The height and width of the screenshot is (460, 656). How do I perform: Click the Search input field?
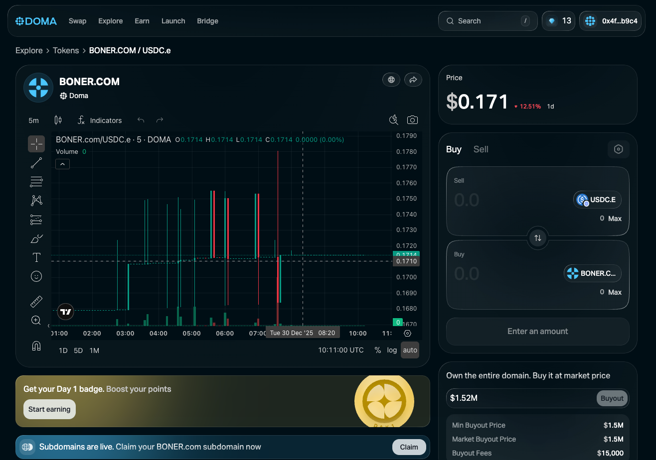488,21
